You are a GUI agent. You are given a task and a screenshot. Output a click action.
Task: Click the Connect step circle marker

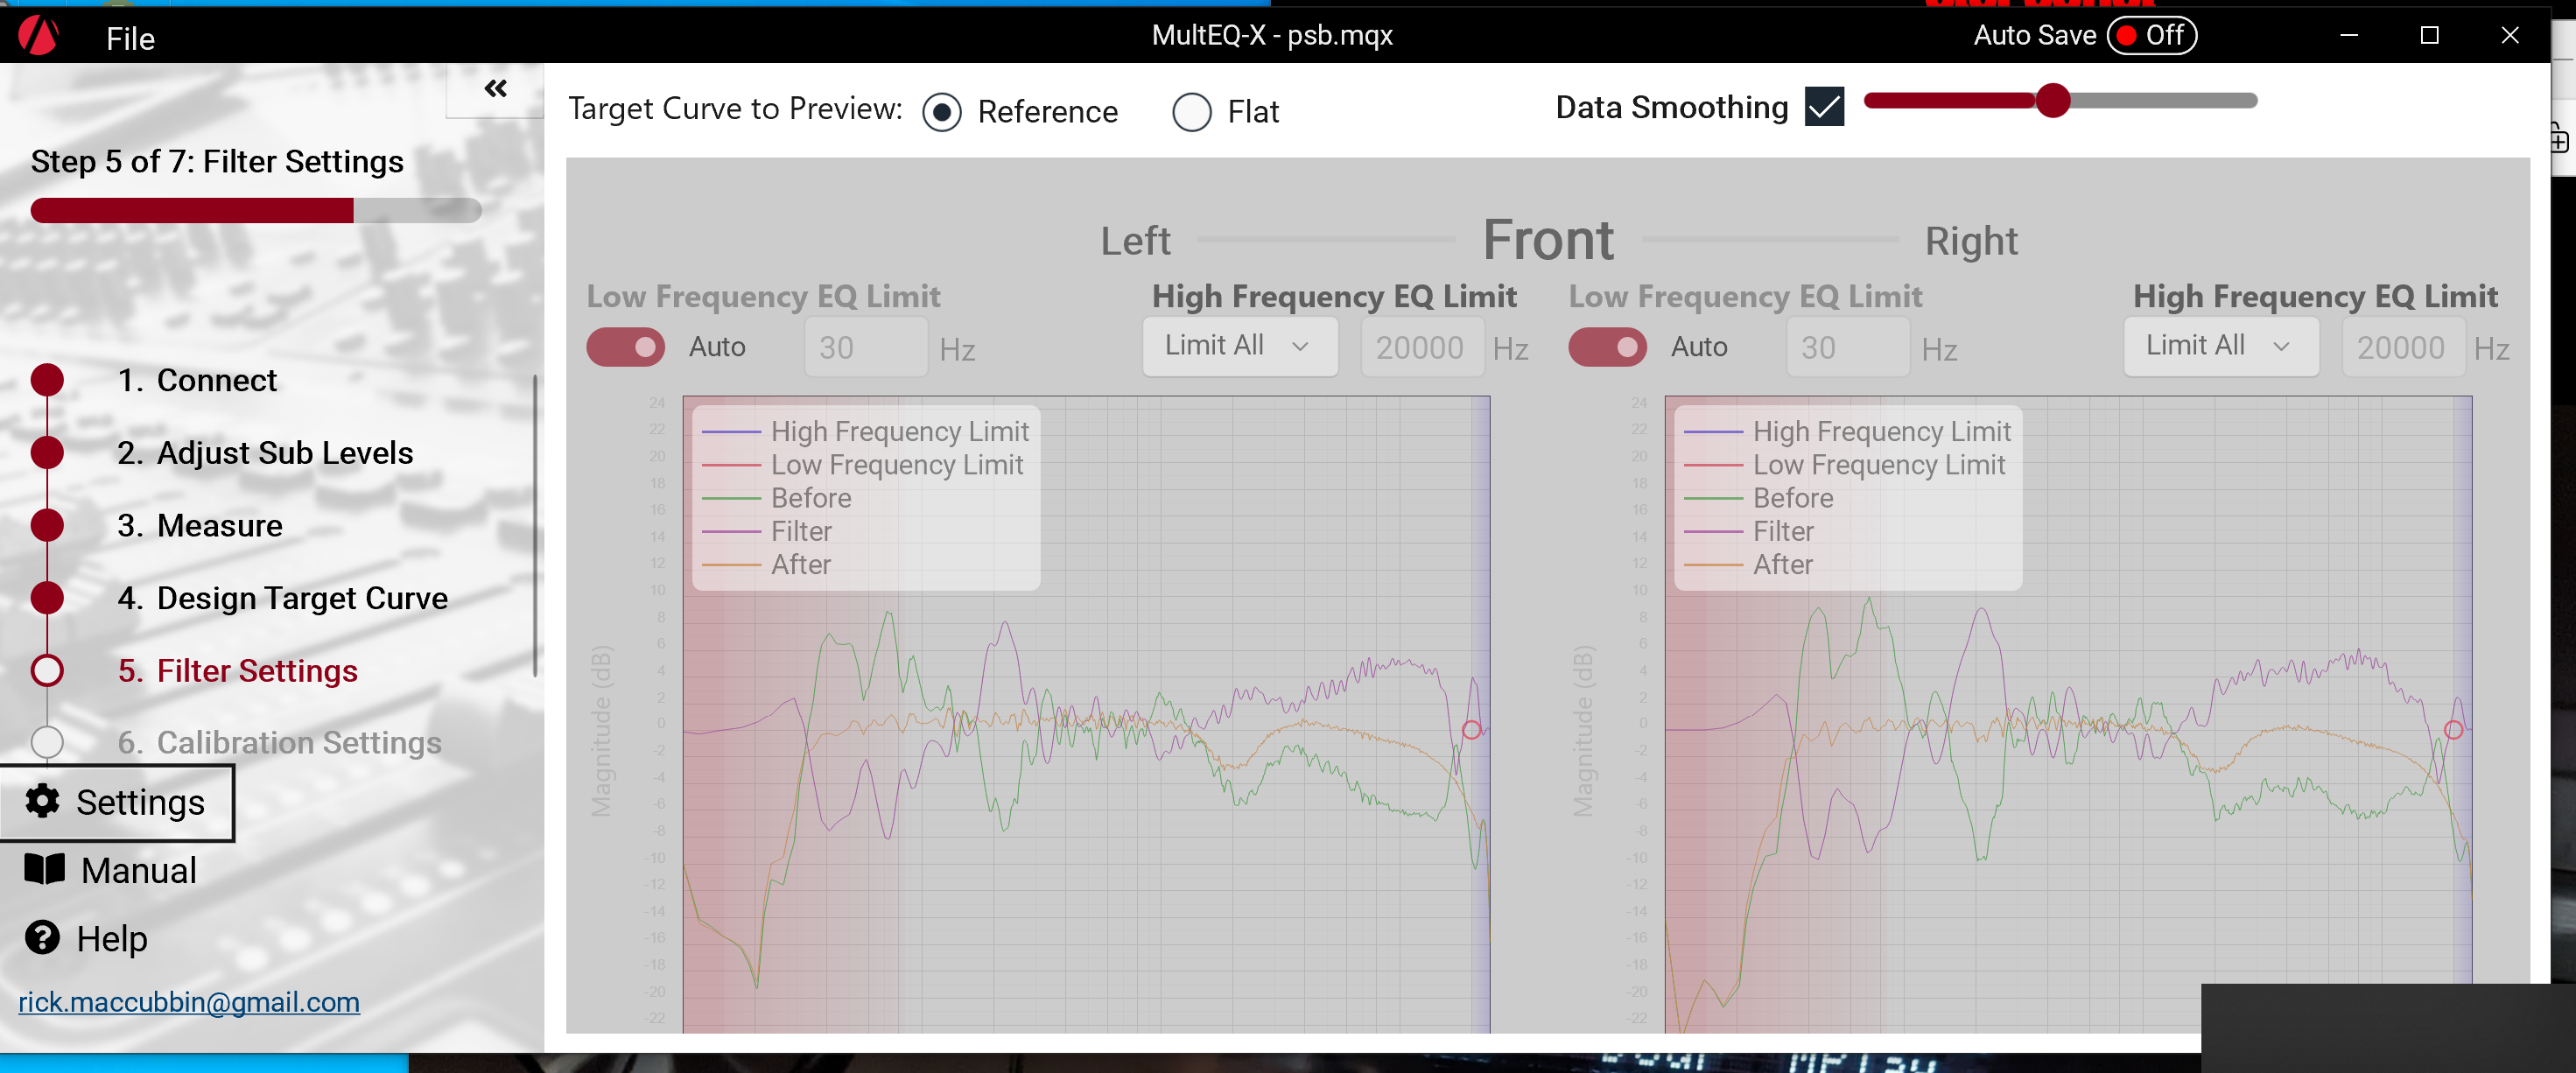(x=47, y=380)
